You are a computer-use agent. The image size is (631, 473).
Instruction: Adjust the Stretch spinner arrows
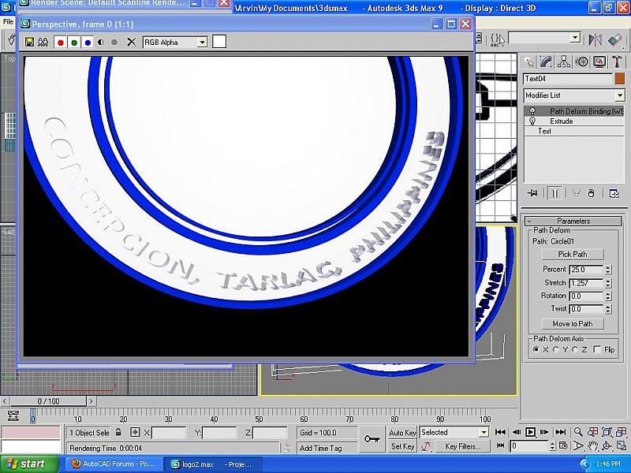click(608, 283)
